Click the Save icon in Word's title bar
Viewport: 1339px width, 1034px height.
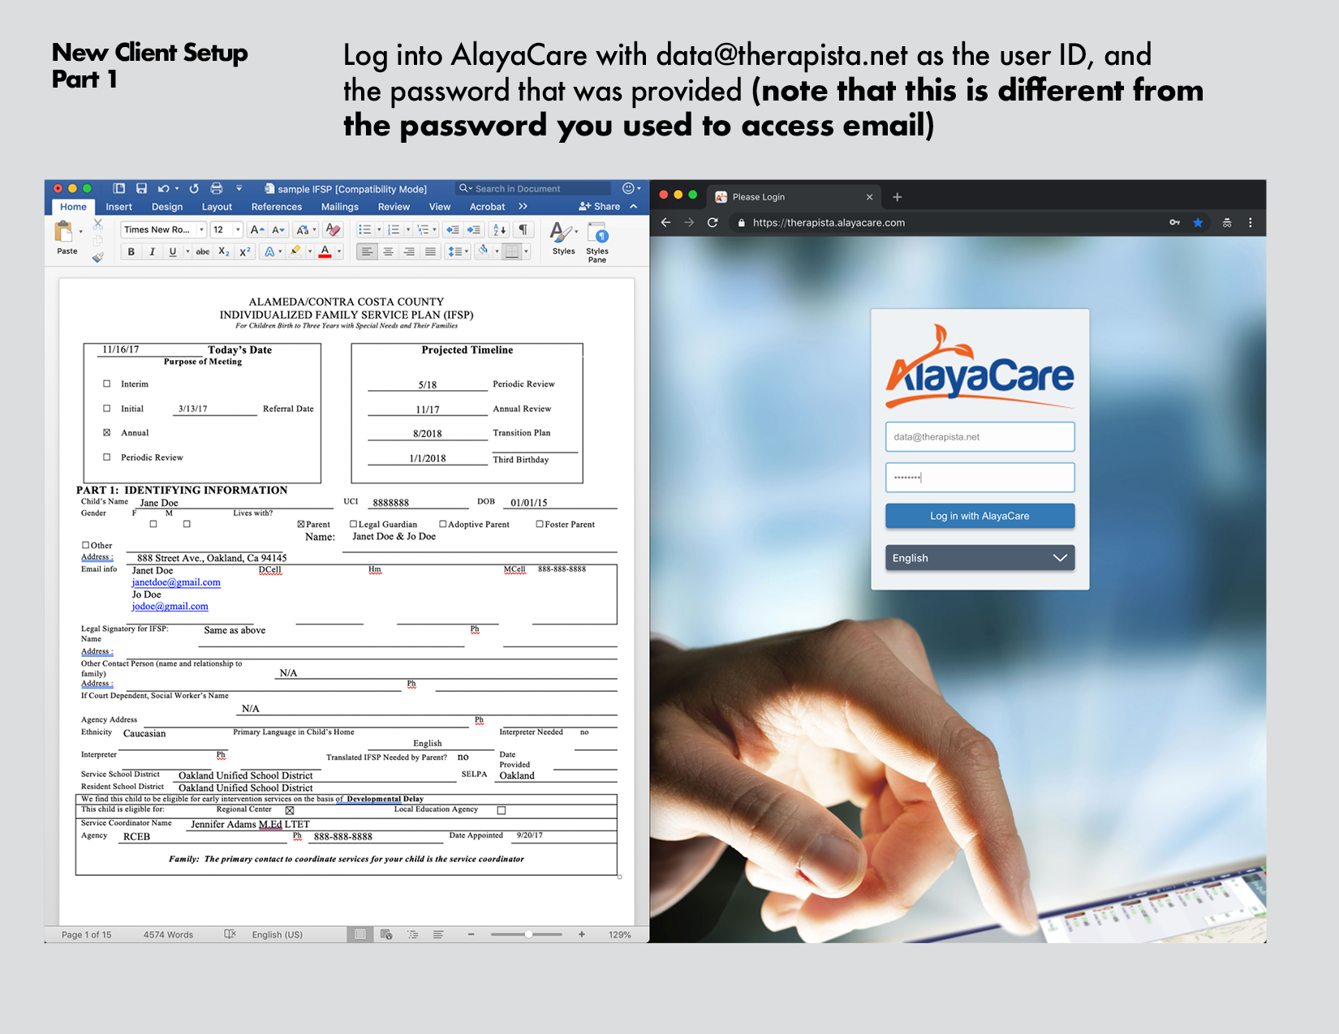coord(141,188)
